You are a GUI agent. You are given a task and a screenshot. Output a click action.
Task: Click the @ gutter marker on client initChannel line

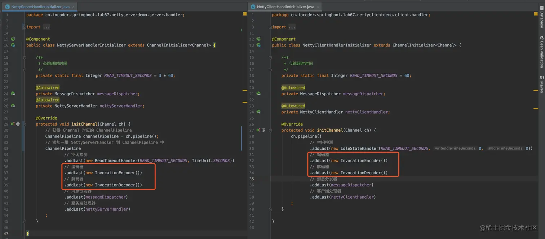pyautogui.click(x=263, y=130)
